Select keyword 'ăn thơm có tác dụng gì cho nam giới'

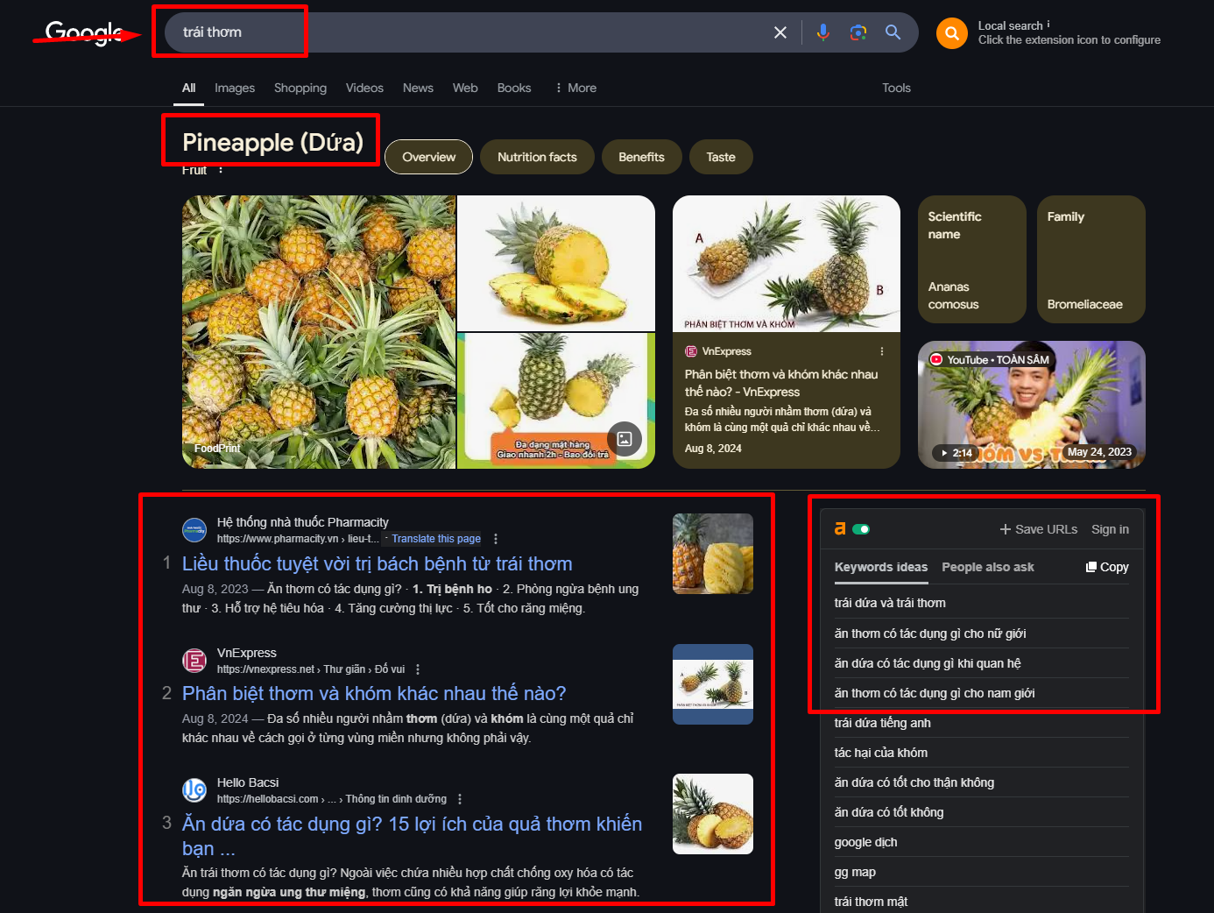[935, 693]
